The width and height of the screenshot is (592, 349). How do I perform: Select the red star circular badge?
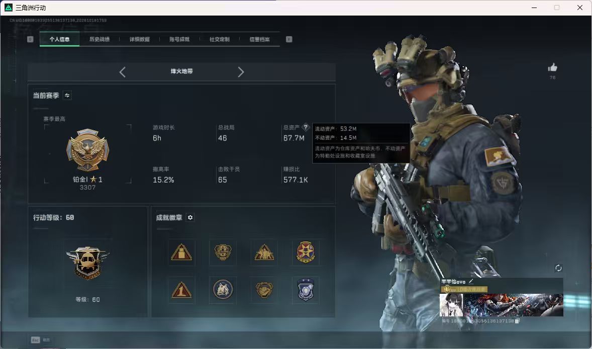point(306,252)
